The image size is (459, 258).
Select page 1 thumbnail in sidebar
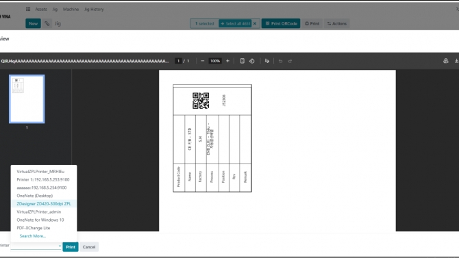pos(27,99)
